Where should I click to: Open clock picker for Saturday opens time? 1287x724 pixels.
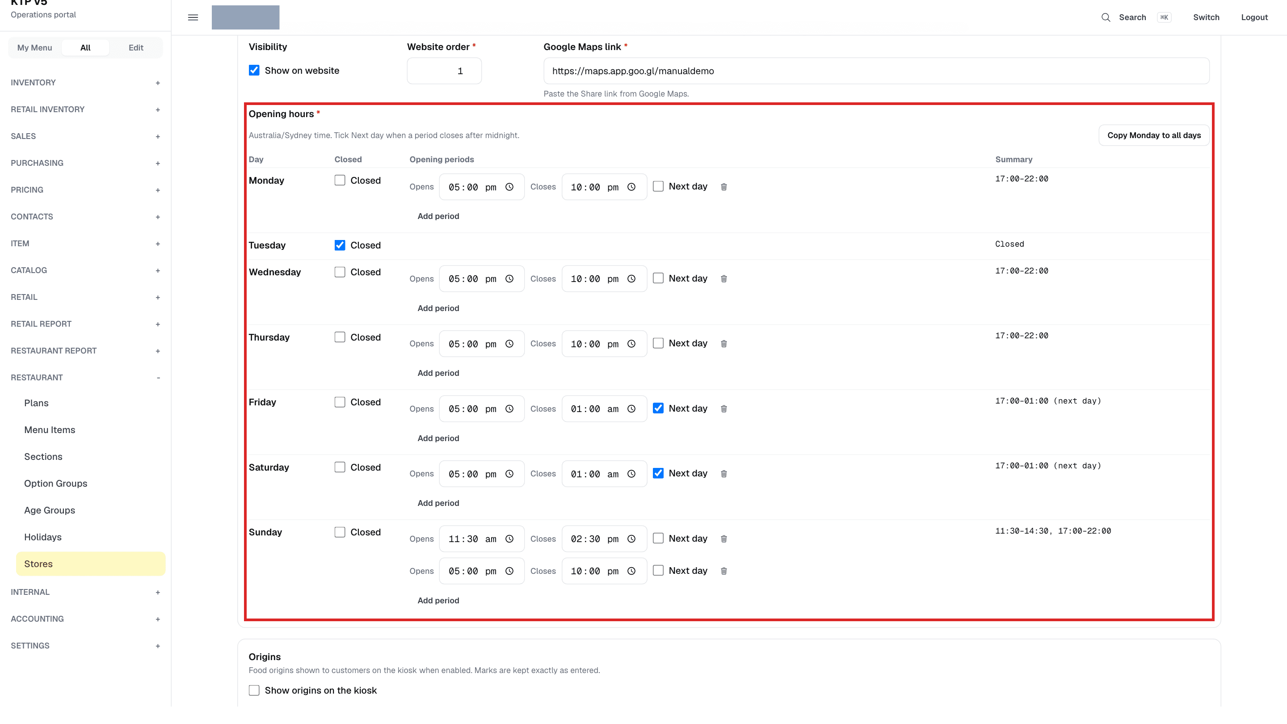click(x=509, y=474)
